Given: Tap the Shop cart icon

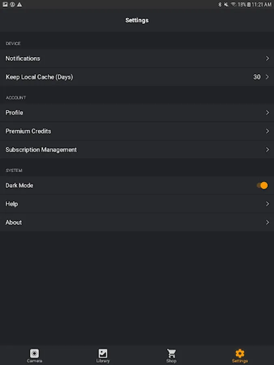Looking at the screenshot, I should (171, 353).
